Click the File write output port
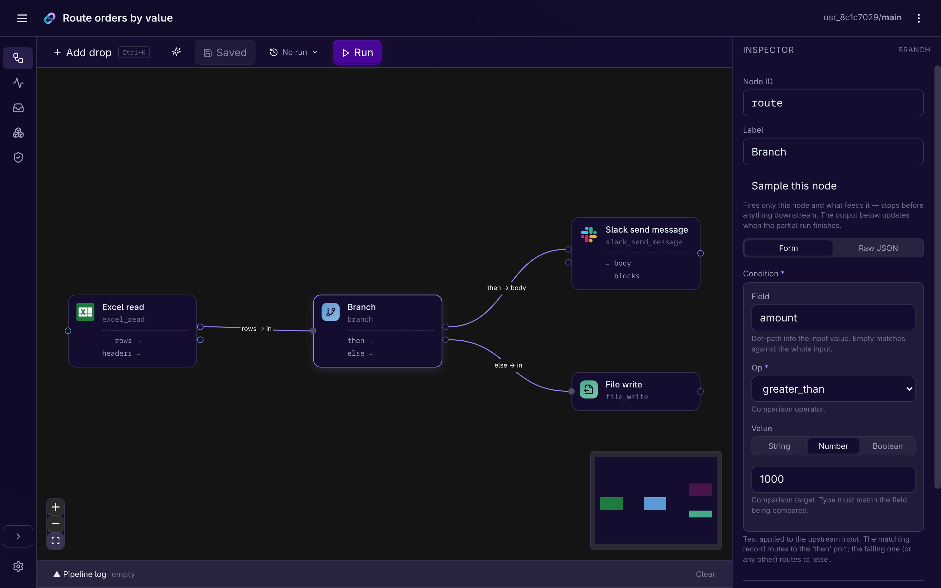 700,391
